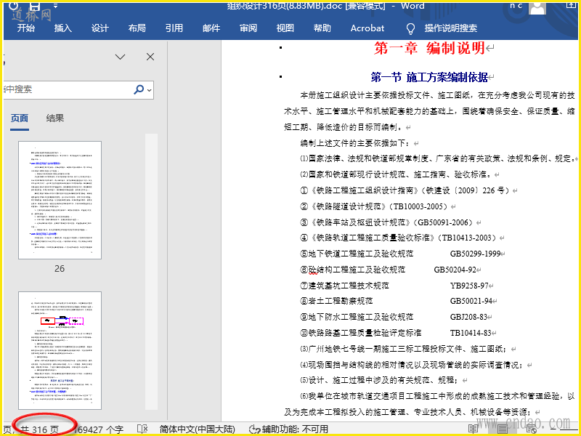Click inside the document search input field
Screen dimensions: 581x436
65,89
